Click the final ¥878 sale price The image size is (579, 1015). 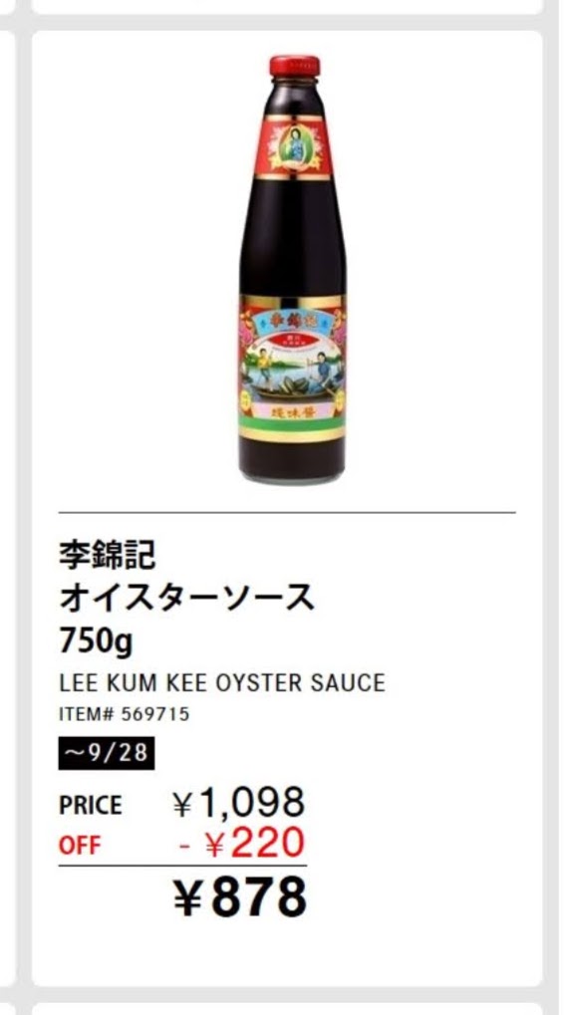coord(240,896)
